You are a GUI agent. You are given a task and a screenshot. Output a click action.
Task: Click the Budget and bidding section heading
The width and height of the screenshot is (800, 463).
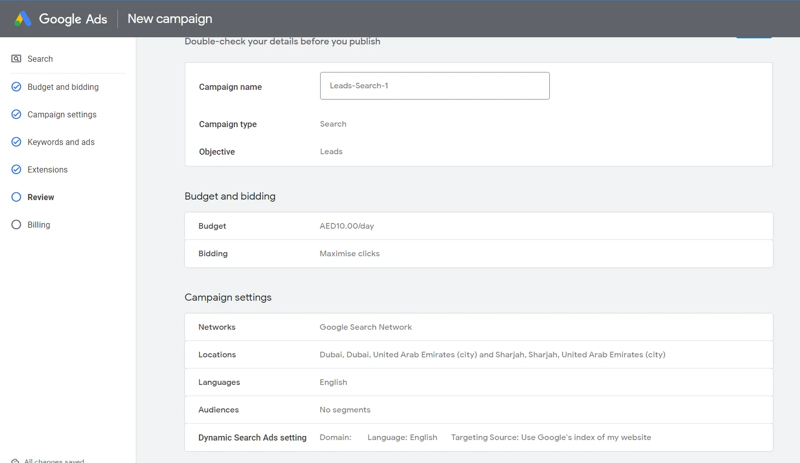tap(230, 196)
